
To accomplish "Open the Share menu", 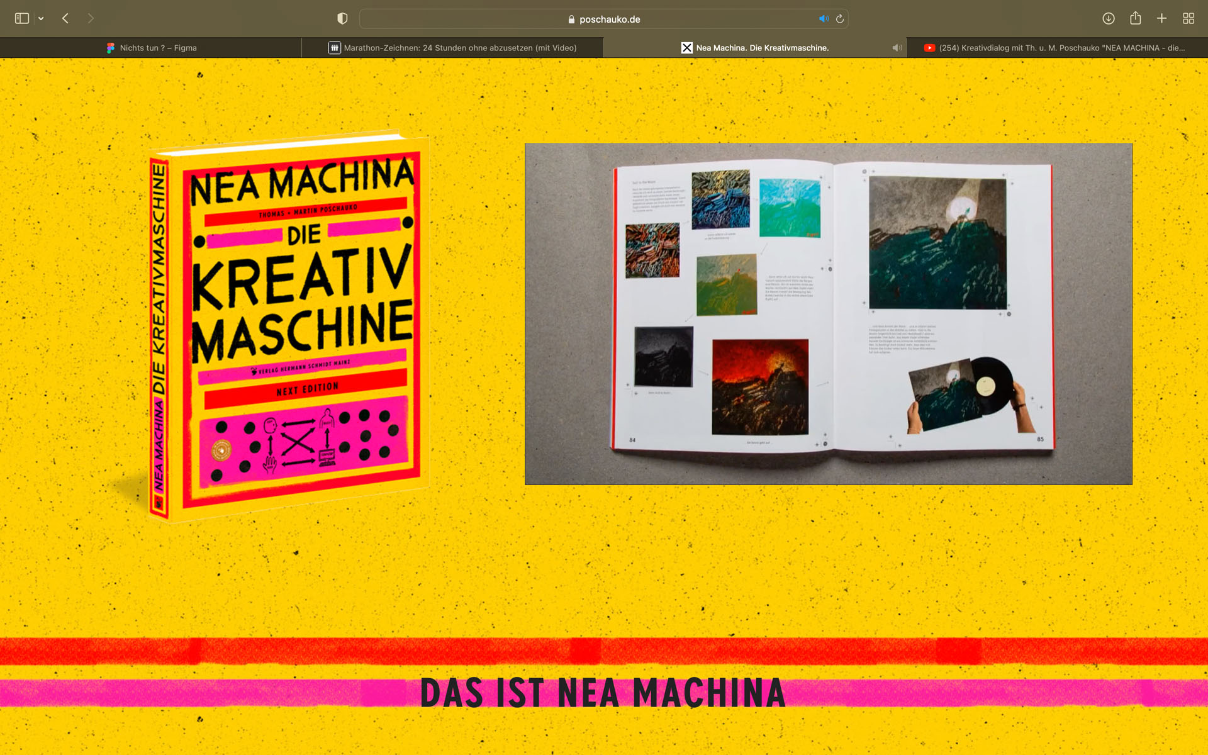I will [x=1135, y=18].
